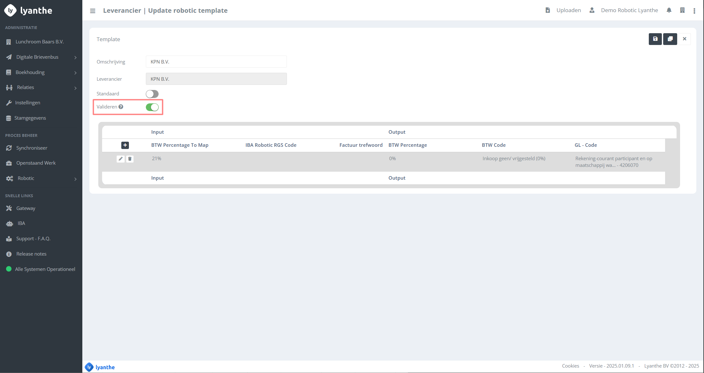Click the Omschrijving input field
This screenshot has width=704, height=373.
pos(216,62)
